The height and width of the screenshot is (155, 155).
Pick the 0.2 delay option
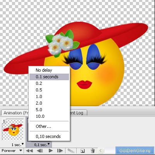49,83
